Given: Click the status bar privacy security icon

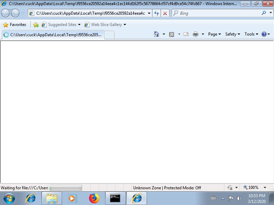Looking at the screenshot, I should click(230, 188).
